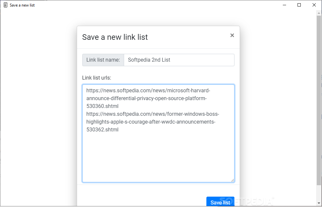
Task: Click the vertical scrollbar up arrow
Action: [319, 13]
